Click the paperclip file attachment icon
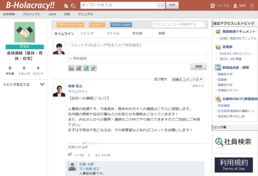 (x=93, y=68)
